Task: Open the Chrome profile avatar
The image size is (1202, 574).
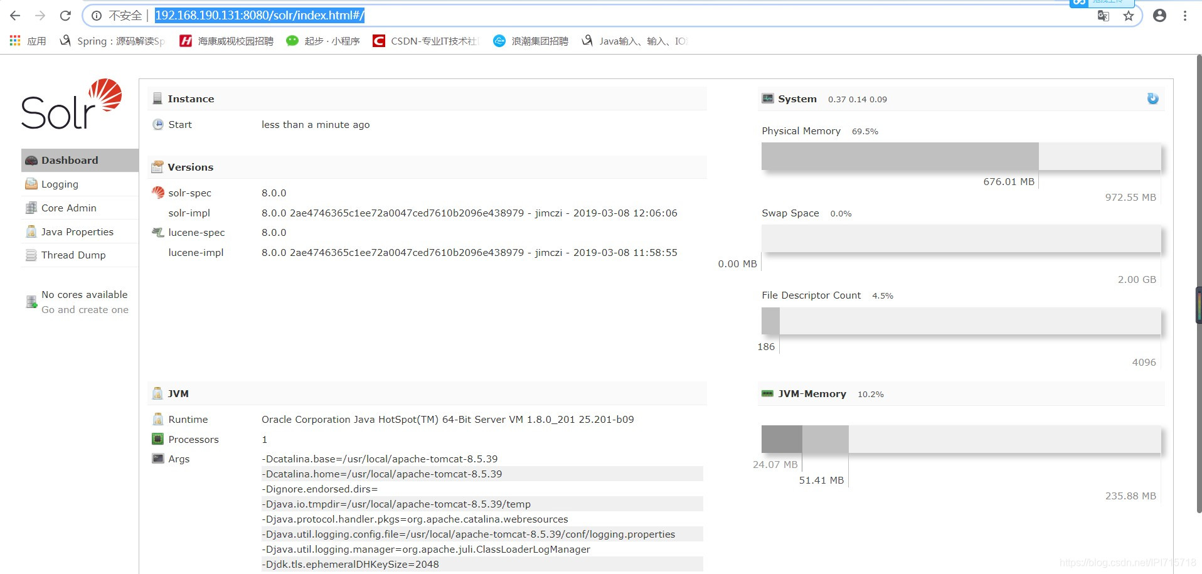Action: tap(1159, 16)
